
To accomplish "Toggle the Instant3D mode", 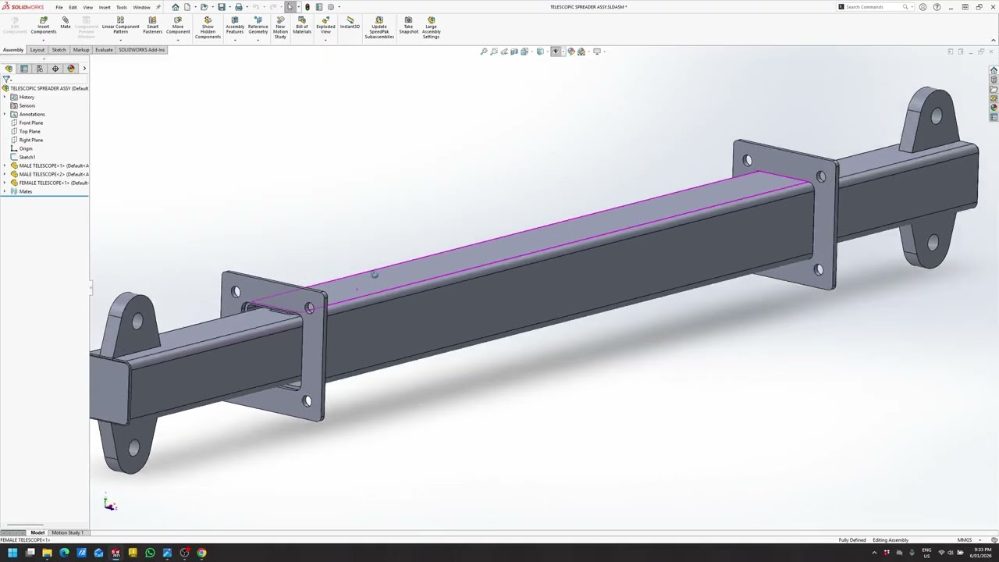I will click(350, 23).
